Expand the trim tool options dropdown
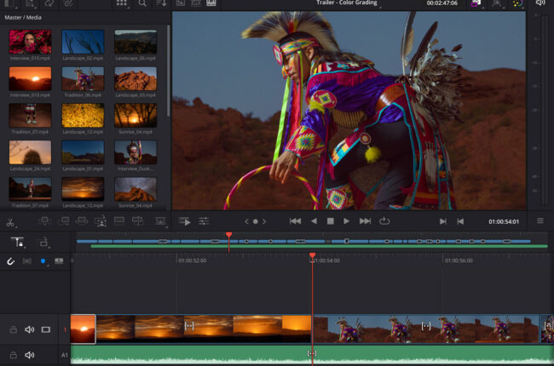This screenshot has width=554, height=366. [18, 242]
